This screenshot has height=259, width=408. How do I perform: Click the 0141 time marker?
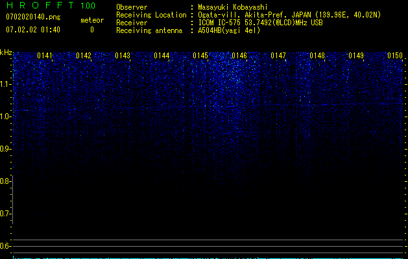(x=45, y=56)
